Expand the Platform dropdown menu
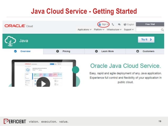168x126 pixels. 99,29
